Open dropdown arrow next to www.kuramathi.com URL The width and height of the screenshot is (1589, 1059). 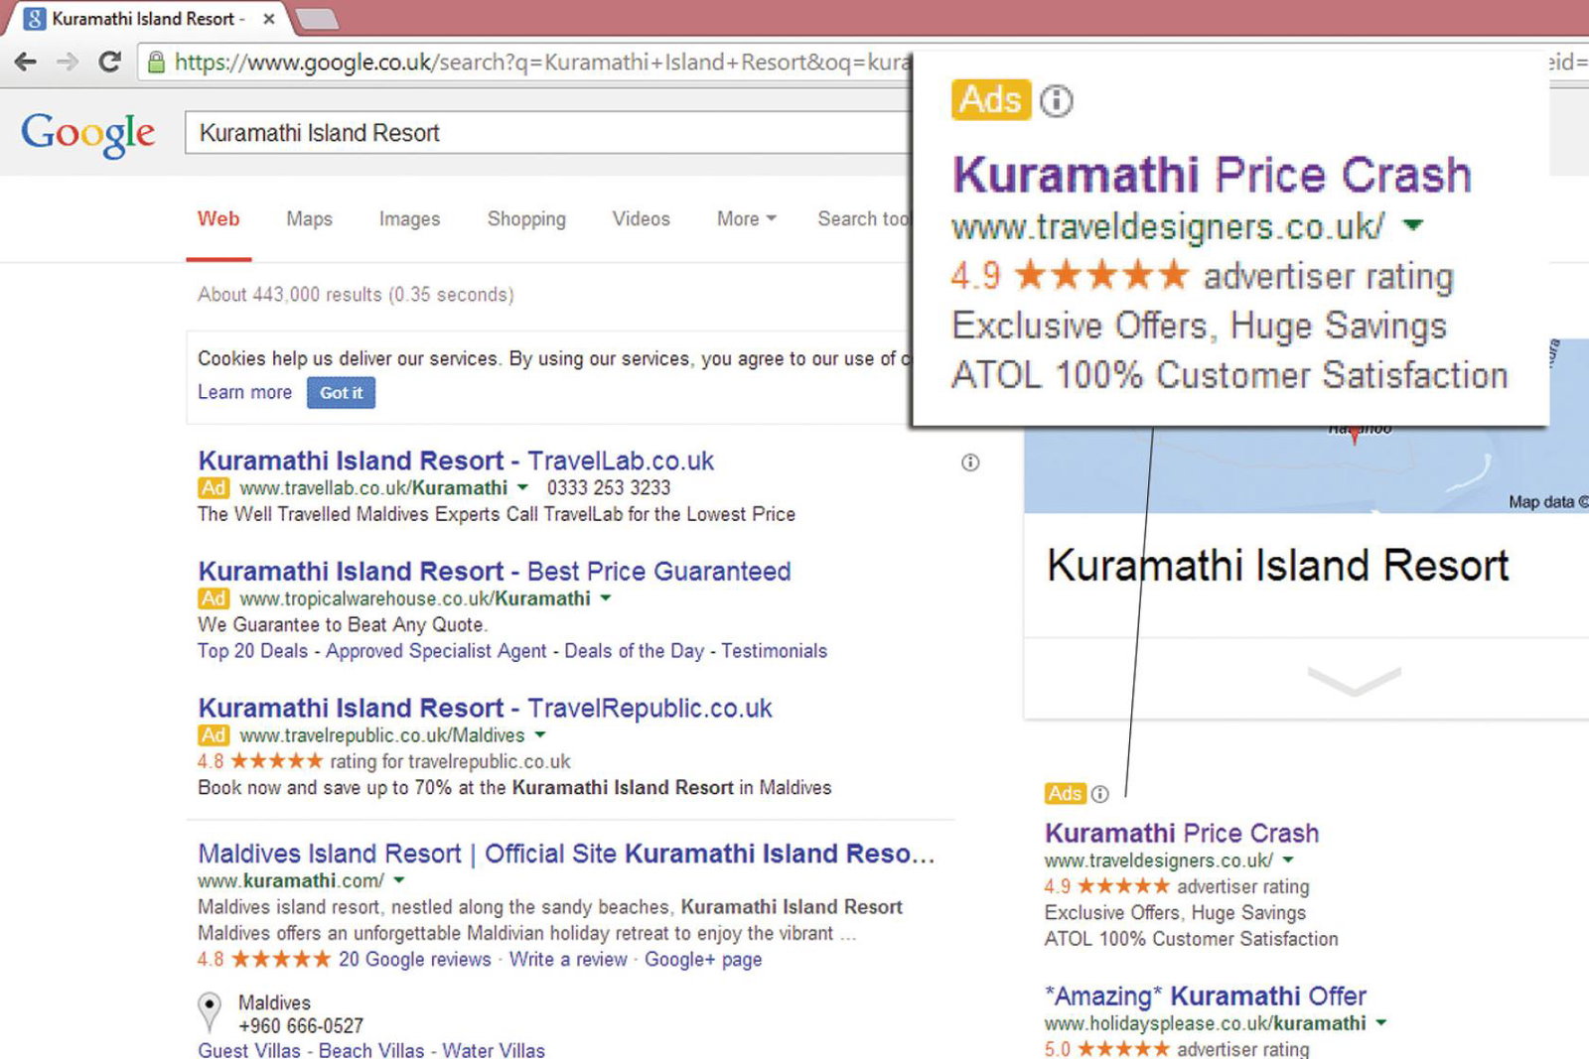[399, 880]
